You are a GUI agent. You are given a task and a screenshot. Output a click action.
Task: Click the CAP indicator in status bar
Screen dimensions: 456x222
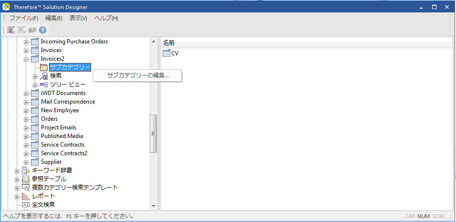coord(410,216)
